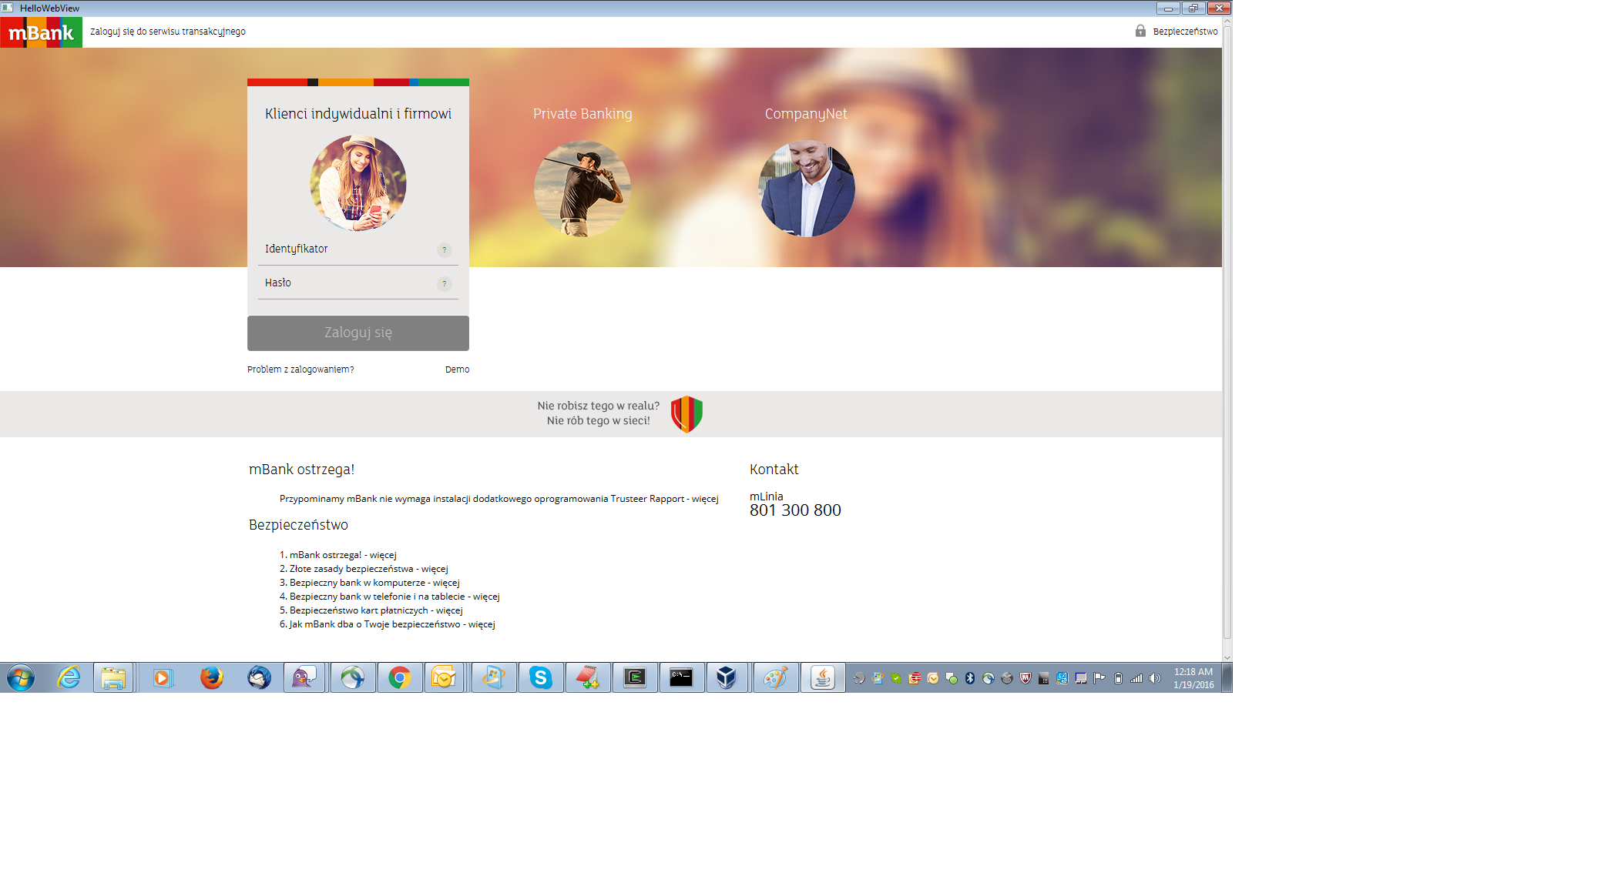Open Google Chrome from the taskbar
This screenshot has height=896, width=1618.
coord(399,677)
